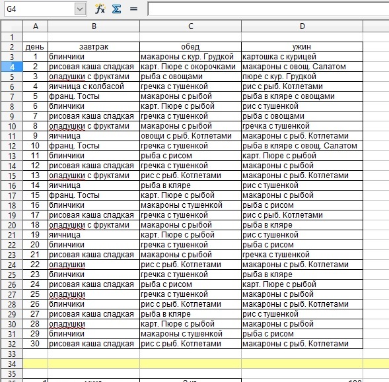The width and height of the screenshot is (389, 382).
Task: Select row 4 header
Action: click(x=12, y=67)
